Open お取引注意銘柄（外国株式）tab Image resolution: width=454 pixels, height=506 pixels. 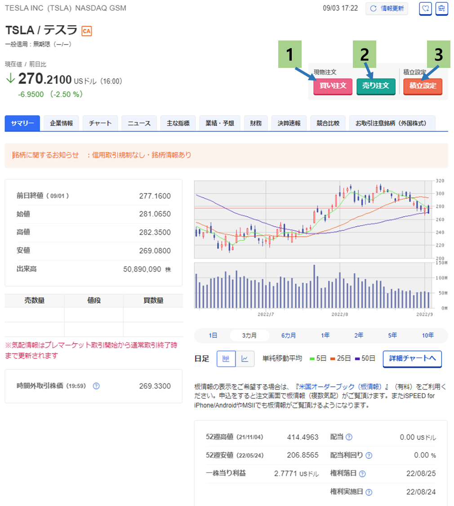pos(392,123)
